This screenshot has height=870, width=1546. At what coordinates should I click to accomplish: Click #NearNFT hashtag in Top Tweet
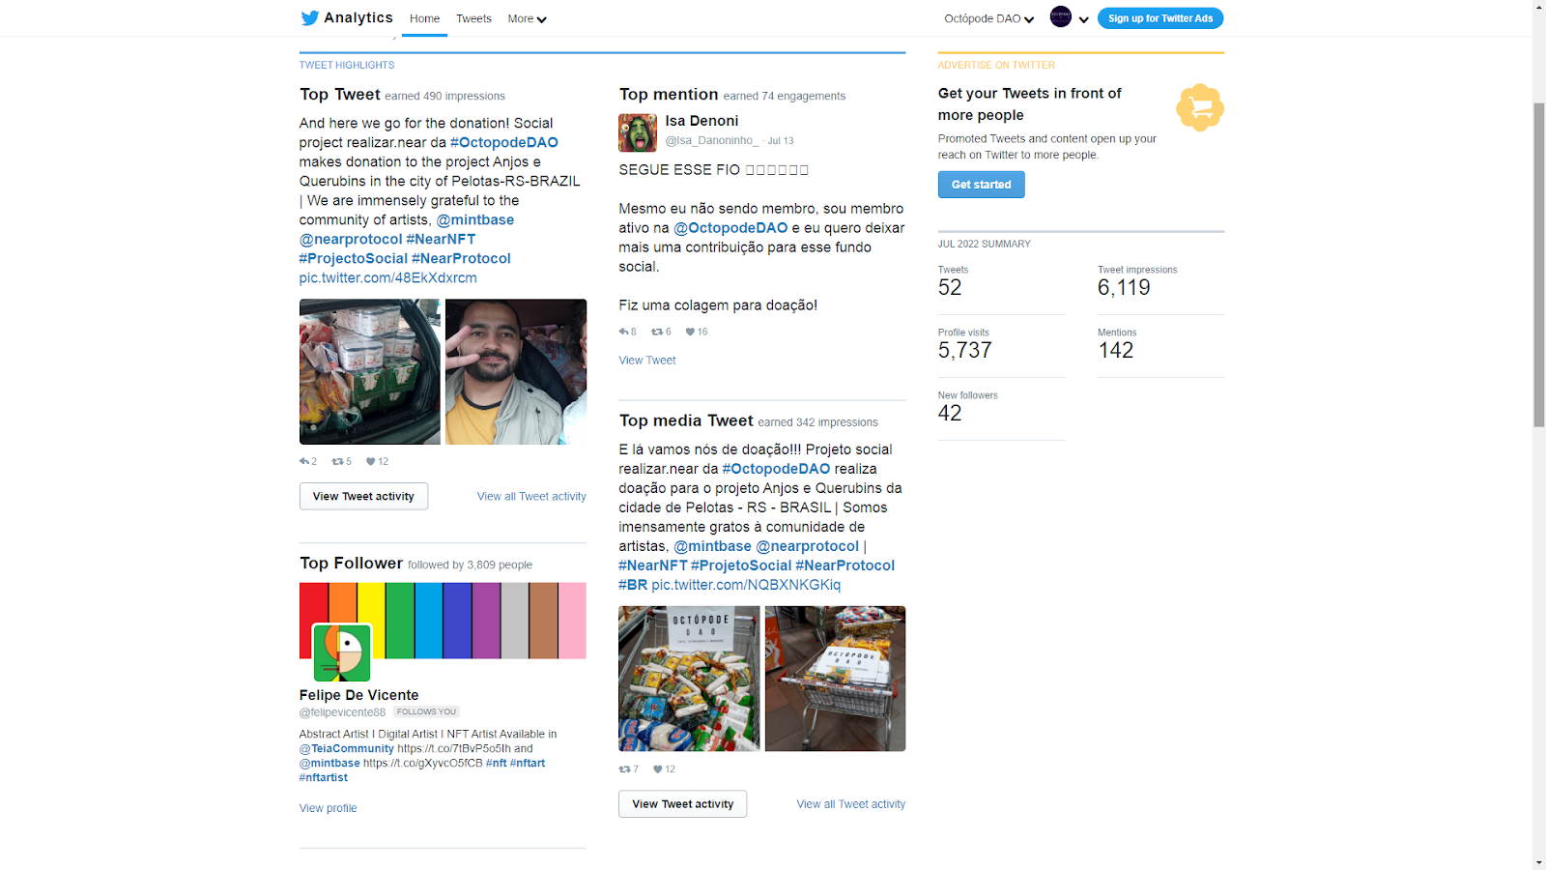[441, 239]
